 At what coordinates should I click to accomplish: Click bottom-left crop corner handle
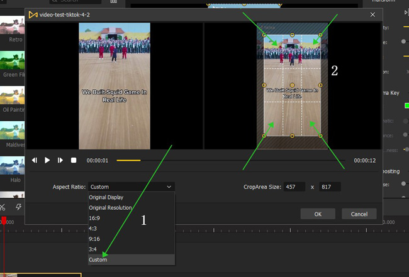(x=264, y=136)
